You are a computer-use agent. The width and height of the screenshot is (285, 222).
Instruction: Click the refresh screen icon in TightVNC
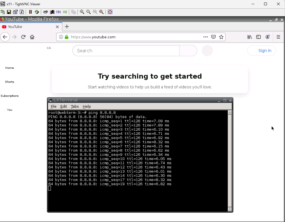pyautogui.click(x=37, y=12)
